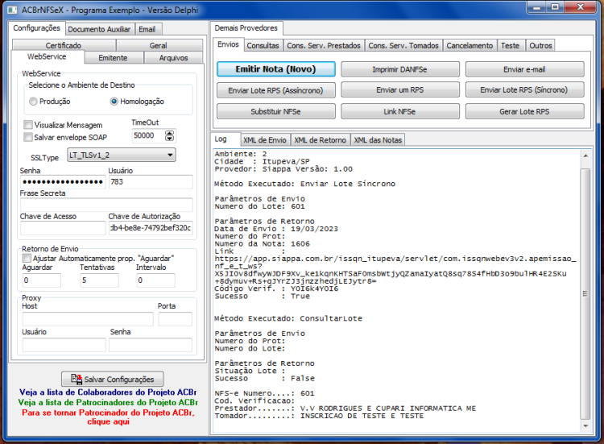Check Salvar envelope SOAP option
The image size is (604, 444).
[27, 137]
